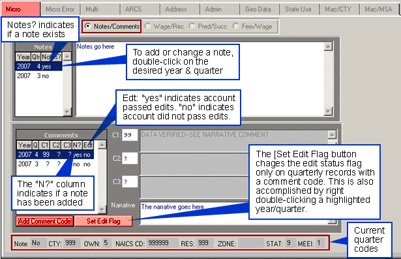Screen dimensions: 401x259
Task: Click the Add Comment Code button
Action: (x=45, y=221)
